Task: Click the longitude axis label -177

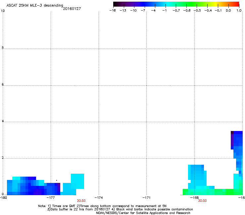Action: click(x=51, y=198)
